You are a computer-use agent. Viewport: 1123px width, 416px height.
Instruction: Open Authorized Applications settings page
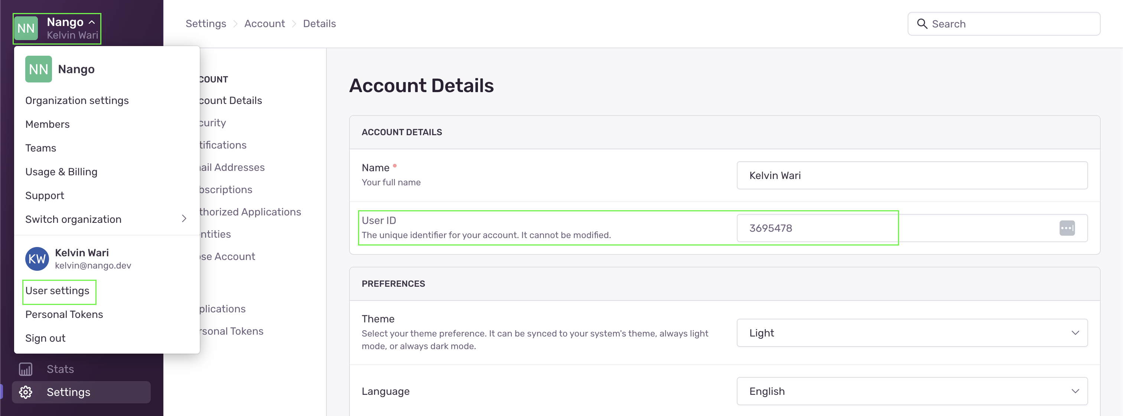click(250, 212)
